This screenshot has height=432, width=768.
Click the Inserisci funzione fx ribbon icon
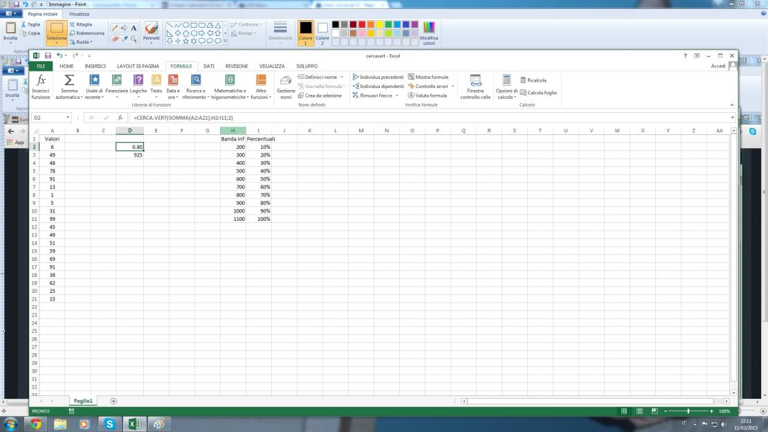tap(41, 81)
